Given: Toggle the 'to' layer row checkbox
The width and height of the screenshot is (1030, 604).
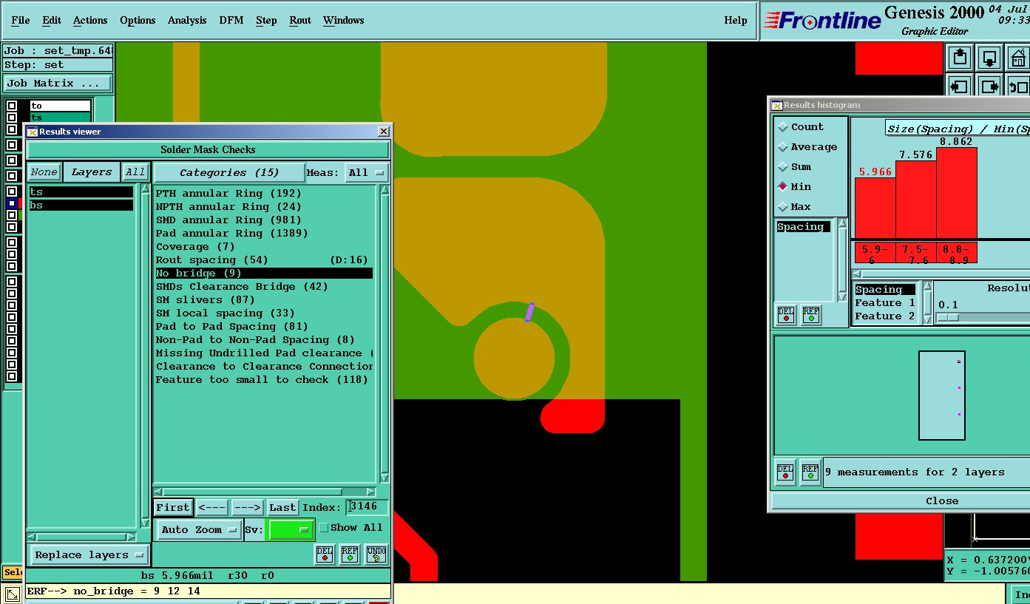Looking at the screenshot, I should (11, 106).
